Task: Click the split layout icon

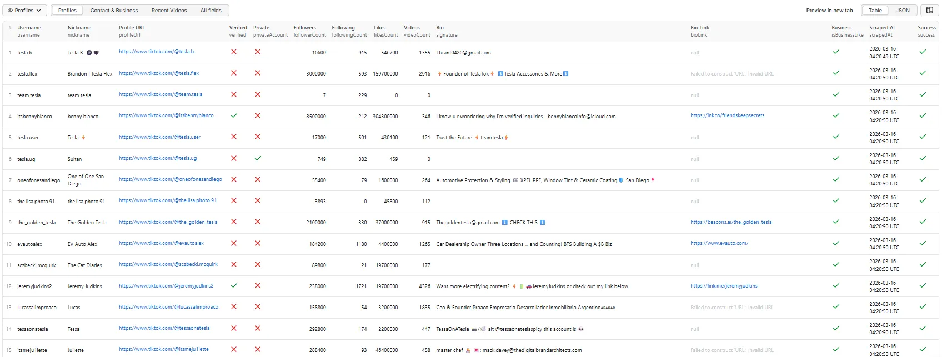Action: (930, 10)
